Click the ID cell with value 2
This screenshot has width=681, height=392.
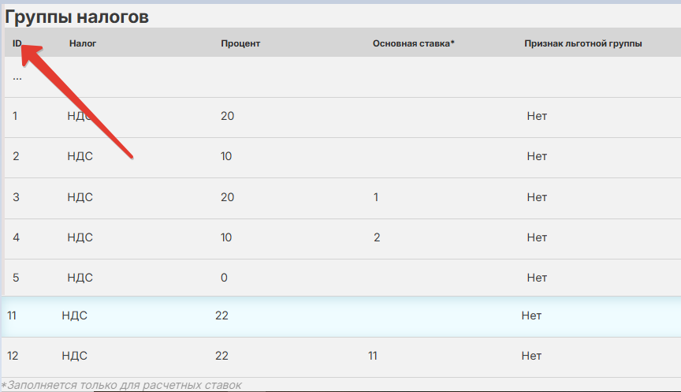click(16, 156)
